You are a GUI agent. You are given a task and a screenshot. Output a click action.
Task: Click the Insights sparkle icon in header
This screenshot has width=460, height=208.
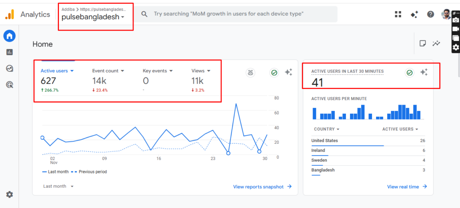[414, 14]
